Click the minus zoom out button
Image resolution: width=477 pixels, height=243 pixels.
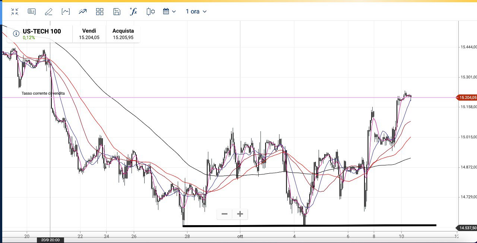[x=224, y=214]
